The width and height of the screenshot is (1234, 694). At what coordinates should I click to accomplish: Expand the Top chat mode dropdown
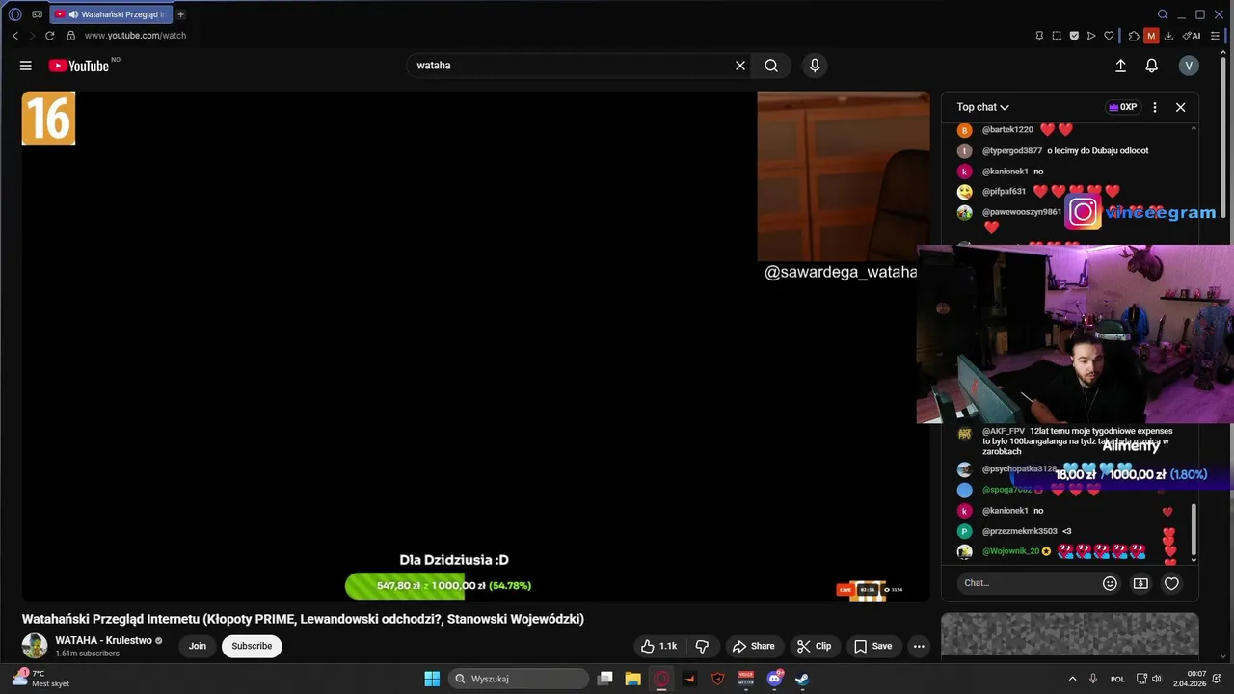click(982, 107)
